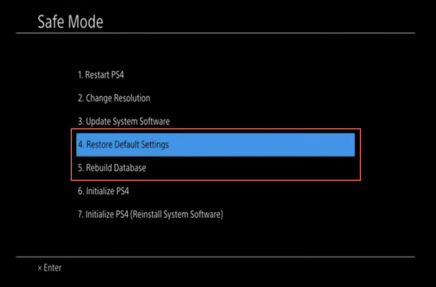The image size is (436, 287).
Task: Select Initialize PS4 (Reinstall System Software)
Action: (150, 214)
